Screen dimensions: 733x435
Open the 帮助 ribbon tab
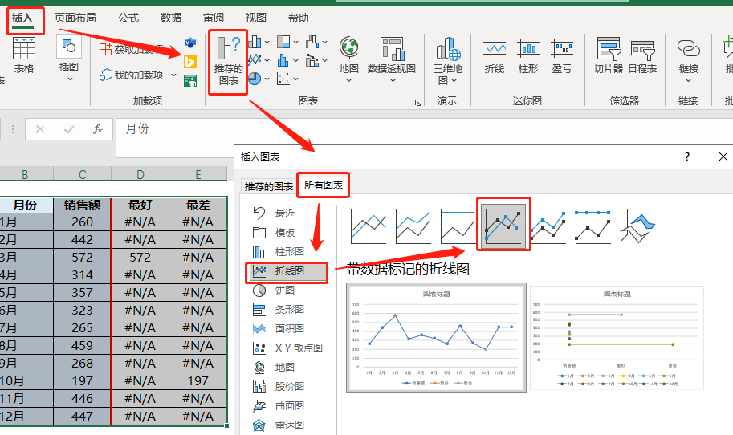(298, 18)
